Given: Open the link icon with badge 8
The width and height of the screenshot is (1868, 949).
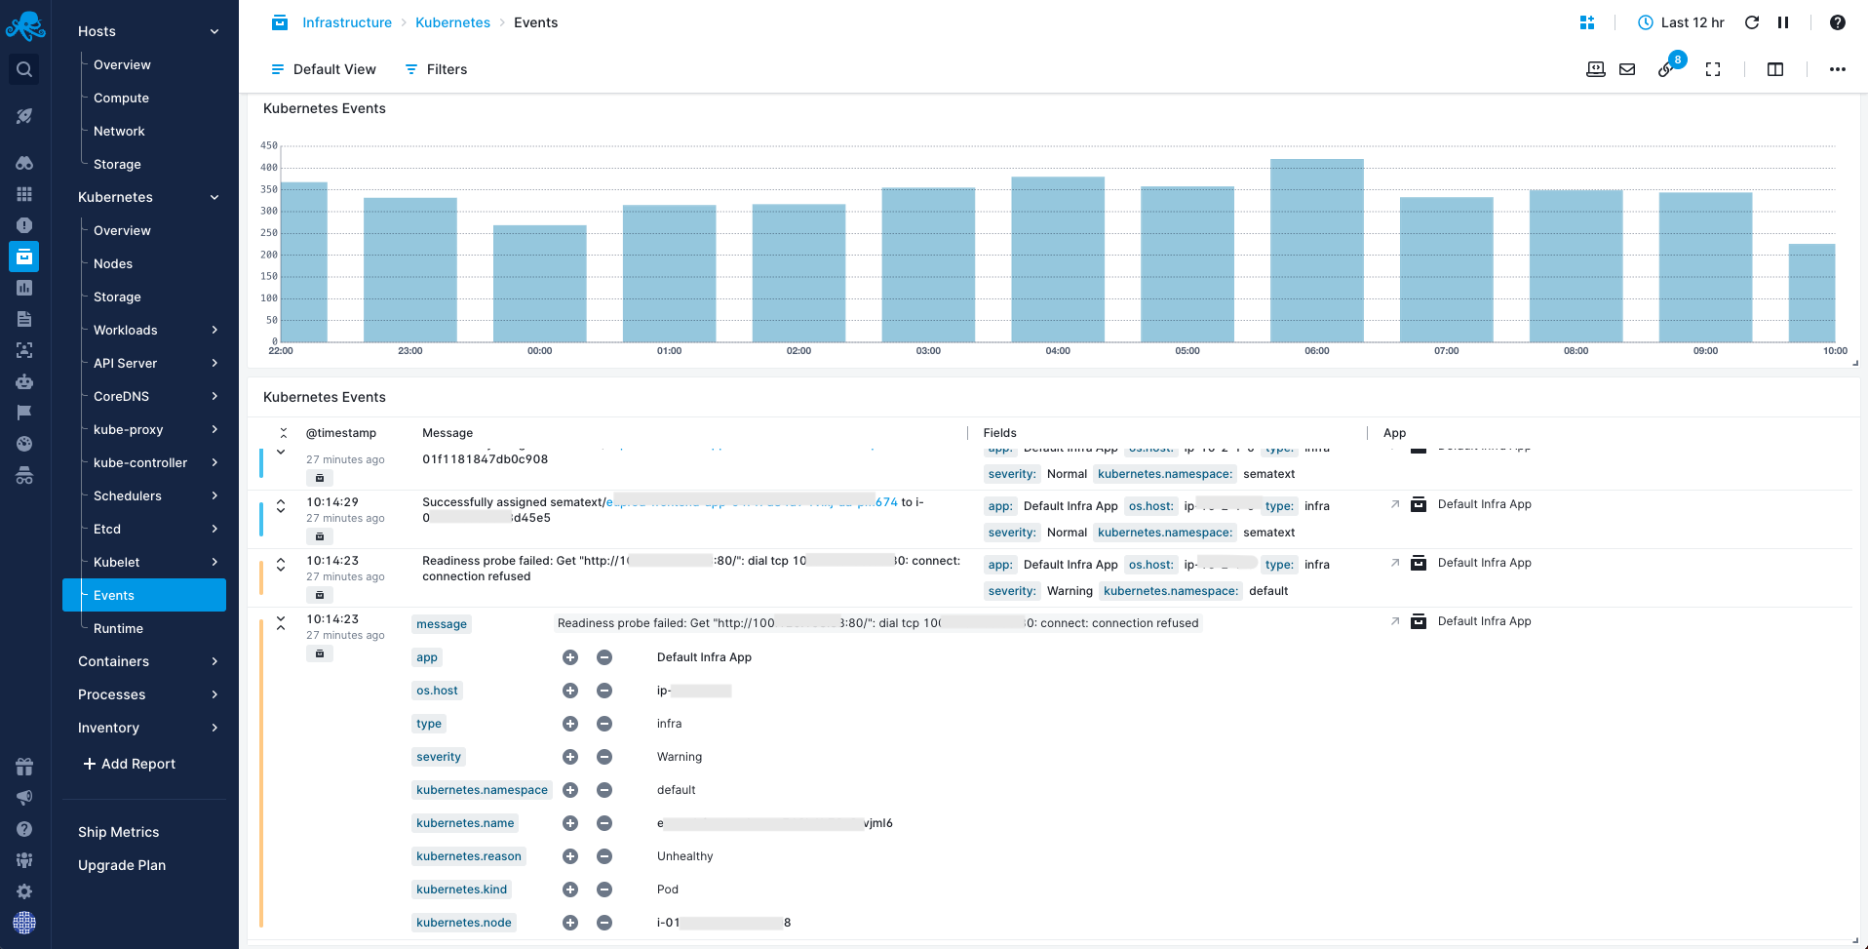Looking at the screenshot, I should click(1668, 67).
